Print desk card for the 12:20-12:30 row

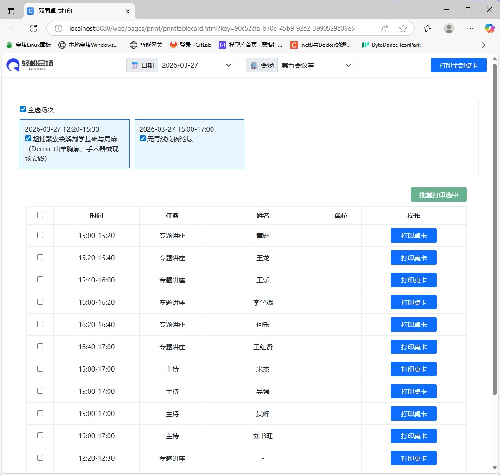pyautogui.click(x=414, y=458)
